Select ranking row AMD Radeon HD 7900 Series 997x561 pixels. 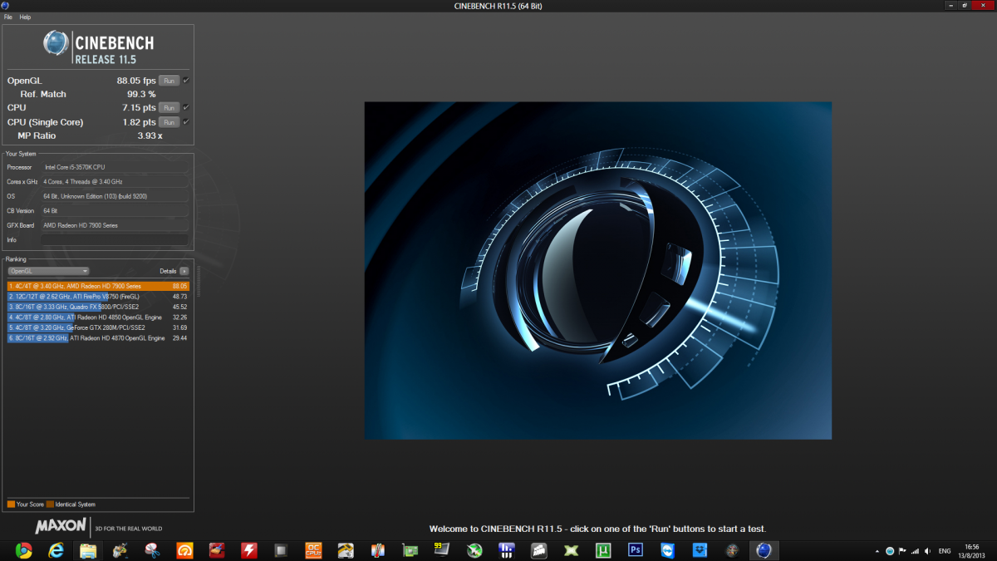(x=98, y=286)
